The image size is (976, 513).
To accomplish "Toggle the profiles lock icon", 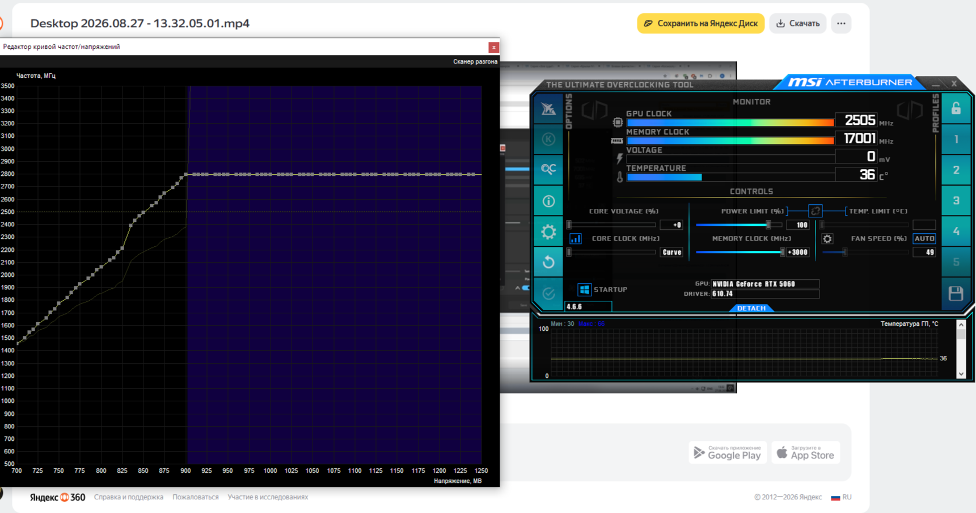I will pyautogui.click(x=956, y=108).
